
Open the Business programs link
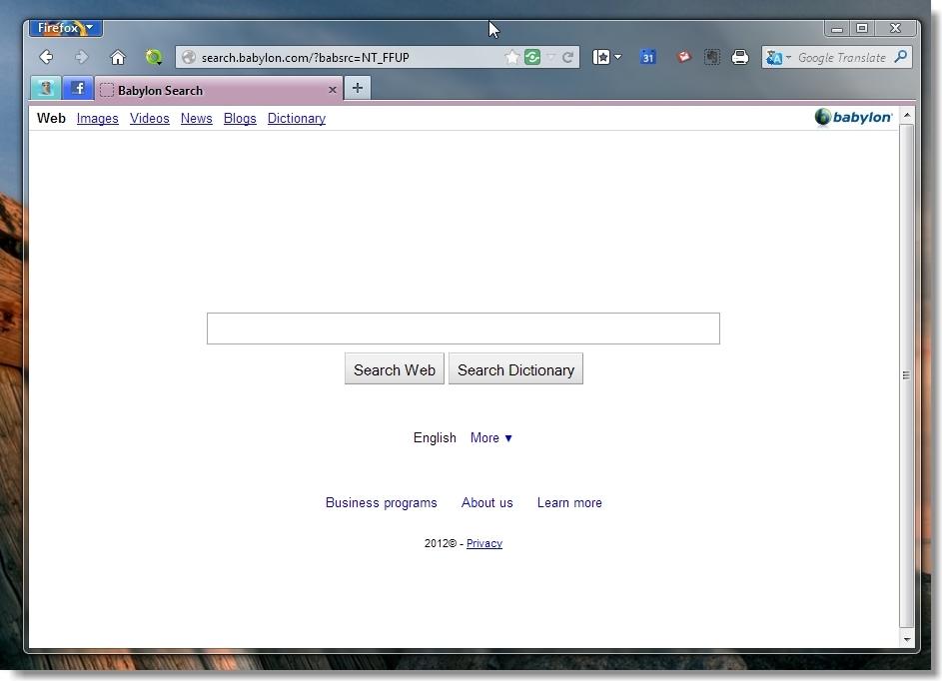[x=381, y=502]
